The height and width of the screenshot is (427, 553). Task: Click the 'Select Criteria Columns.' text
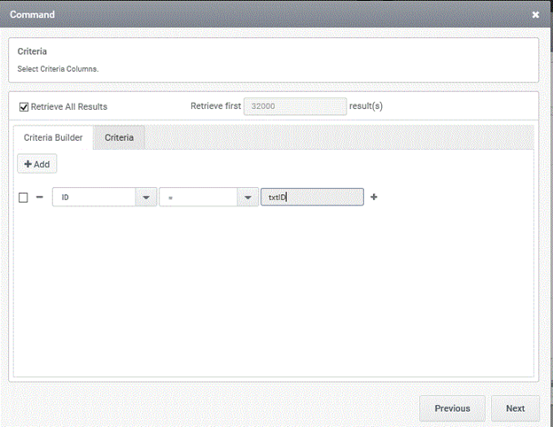[x=58, y=69]
